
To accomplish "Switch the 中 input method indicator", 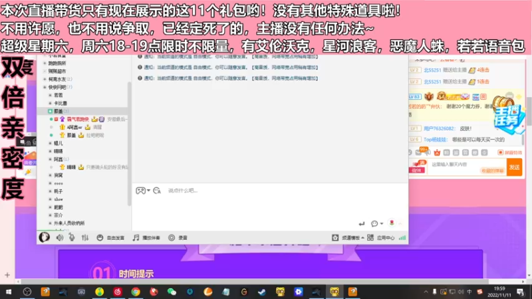I will (469, 292).
